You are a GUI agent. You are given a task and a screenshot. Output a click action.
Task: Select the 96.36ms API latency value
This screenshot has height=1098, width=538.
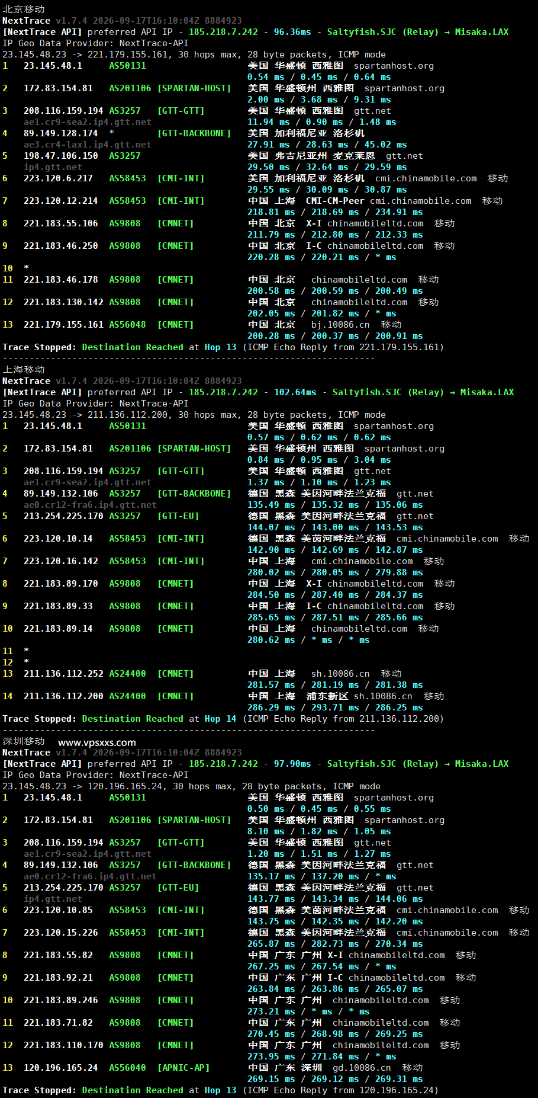coord(292,32)
